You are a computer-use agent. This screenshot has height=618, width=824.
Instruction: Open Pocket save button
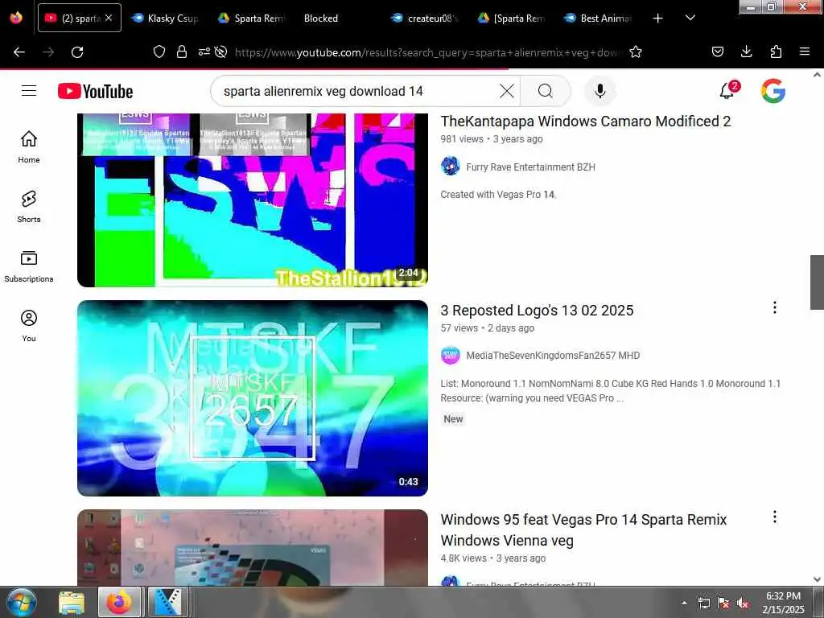[x=717, y=51]
